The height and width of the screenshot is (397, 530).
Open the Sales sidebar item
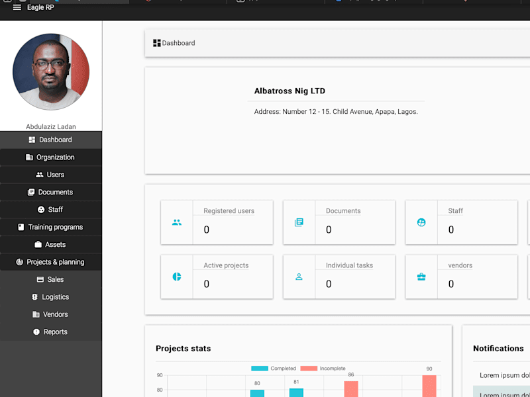tap(51, 279)
